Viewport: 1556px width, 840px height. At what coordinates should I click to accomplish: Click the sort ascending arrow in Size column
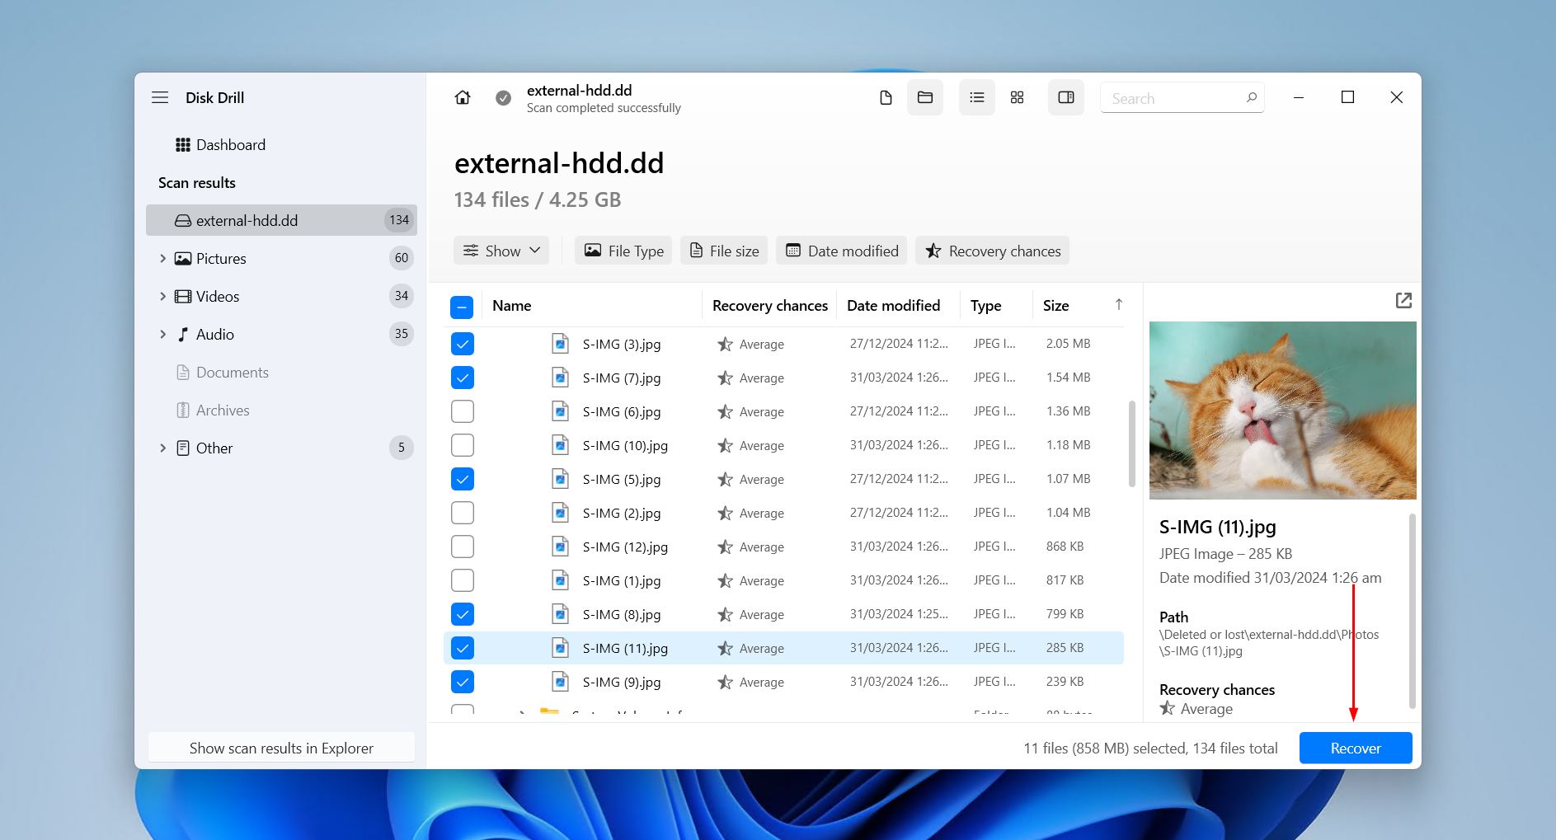click(x=1119, y=305)
